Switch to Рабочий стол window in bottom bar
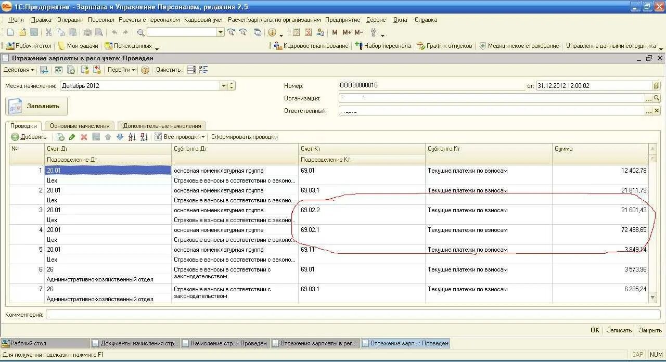The width and height of the screenshot is (666, 362). pos(45,343)
